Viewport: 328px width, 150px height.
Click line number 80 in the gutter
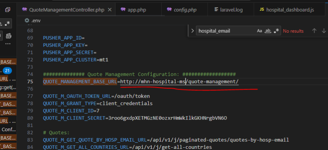[x=30, y=118]
